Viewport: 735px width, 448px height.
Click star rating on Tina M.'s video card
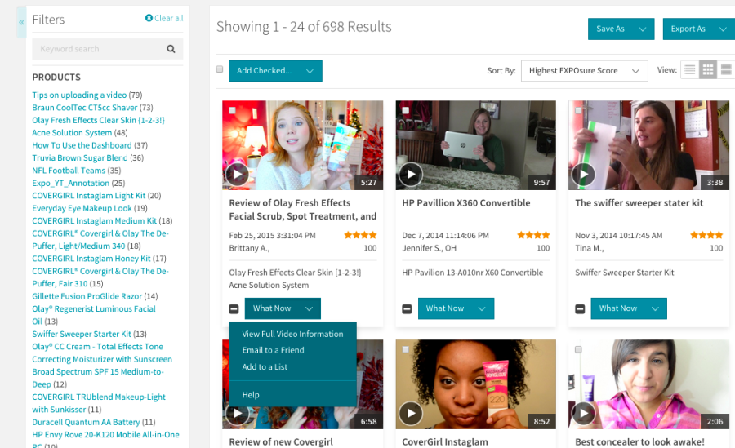point(706,235)
